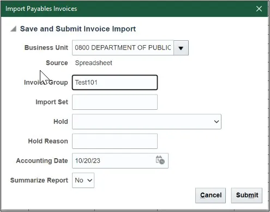
Task: Click the Accounting Date label
Action: pyautogui.click(x=42, y=160)
